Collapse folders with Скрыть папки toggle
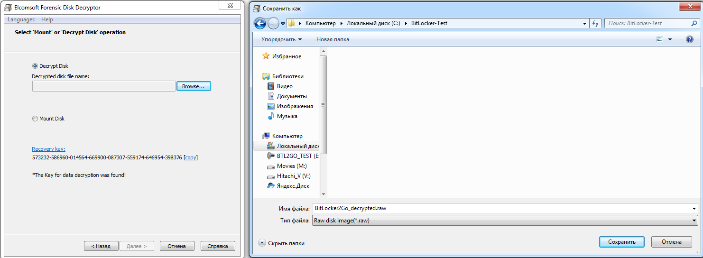This screenshot has height=258, width=703. tap(281, 243)
